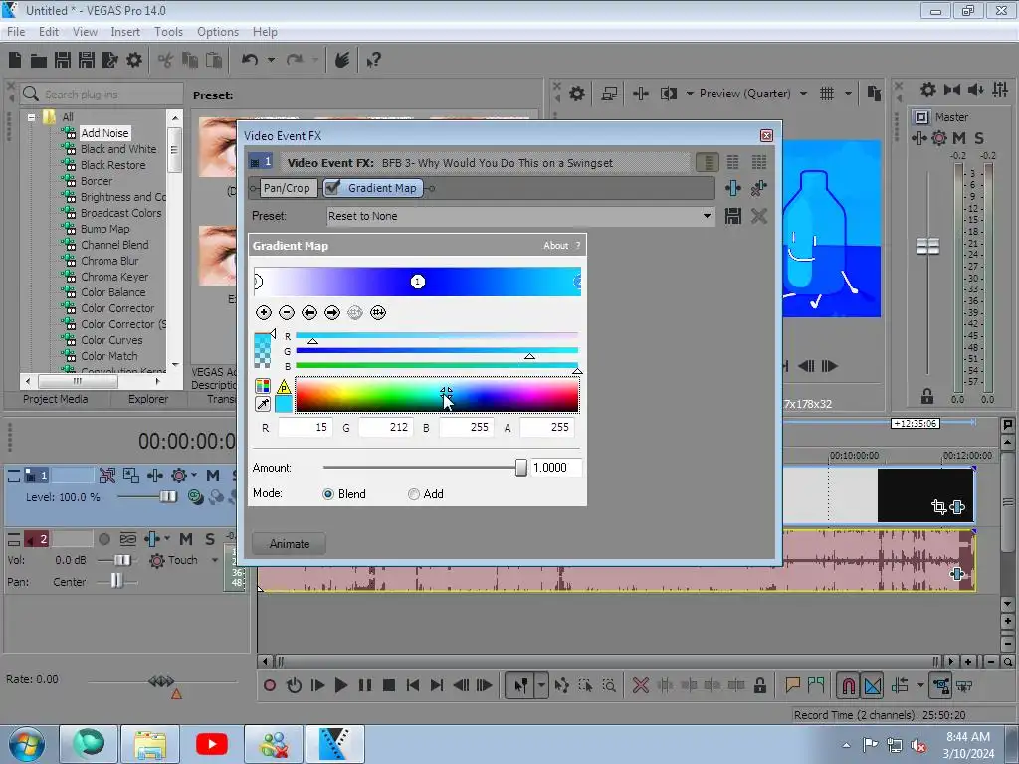Click the Amount value field 1.0000

point(555,468)
